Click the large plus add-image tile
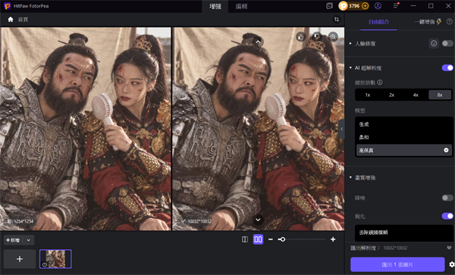The height and width of the screenshot is (275, 455). pos(20,259)
